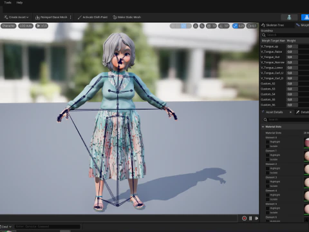309x232 pixels.
Task: Click the Create Asset tool icon
Action: pyautogui.click(x=6, y=17)
